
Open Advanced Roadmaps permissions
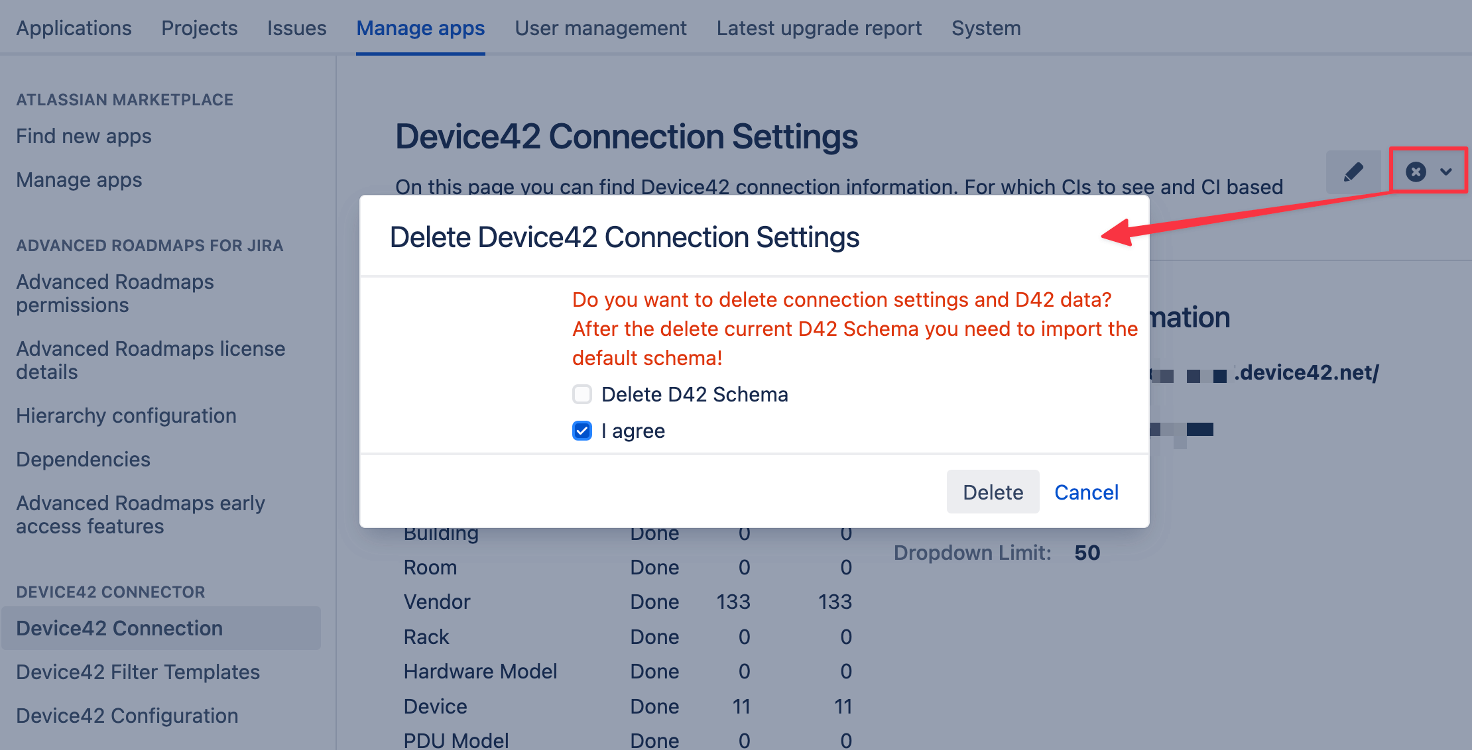point(115,293)
